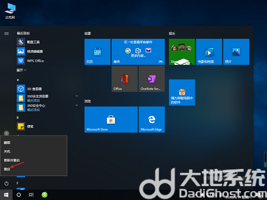Click the Windows Start button
The width and height of the screenshot is (267, 200).
[6, 195]
